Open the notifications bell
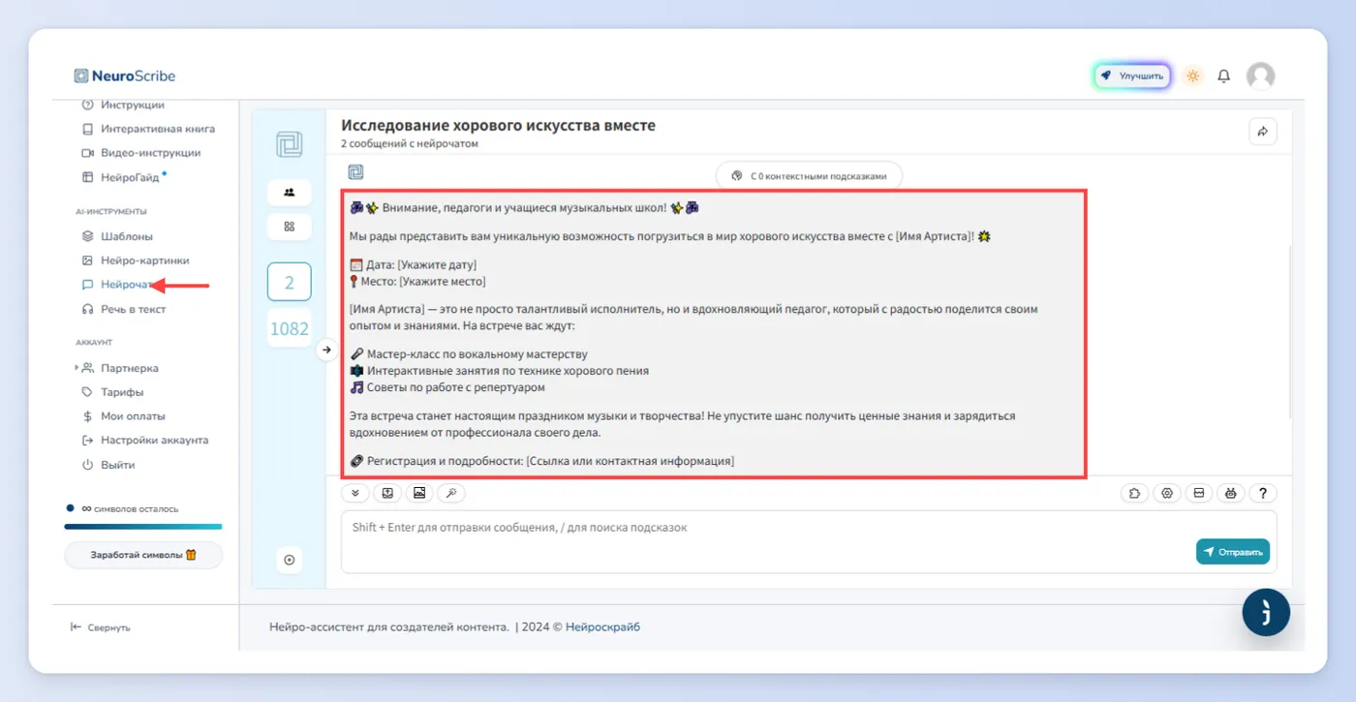 pos(1224,76)
